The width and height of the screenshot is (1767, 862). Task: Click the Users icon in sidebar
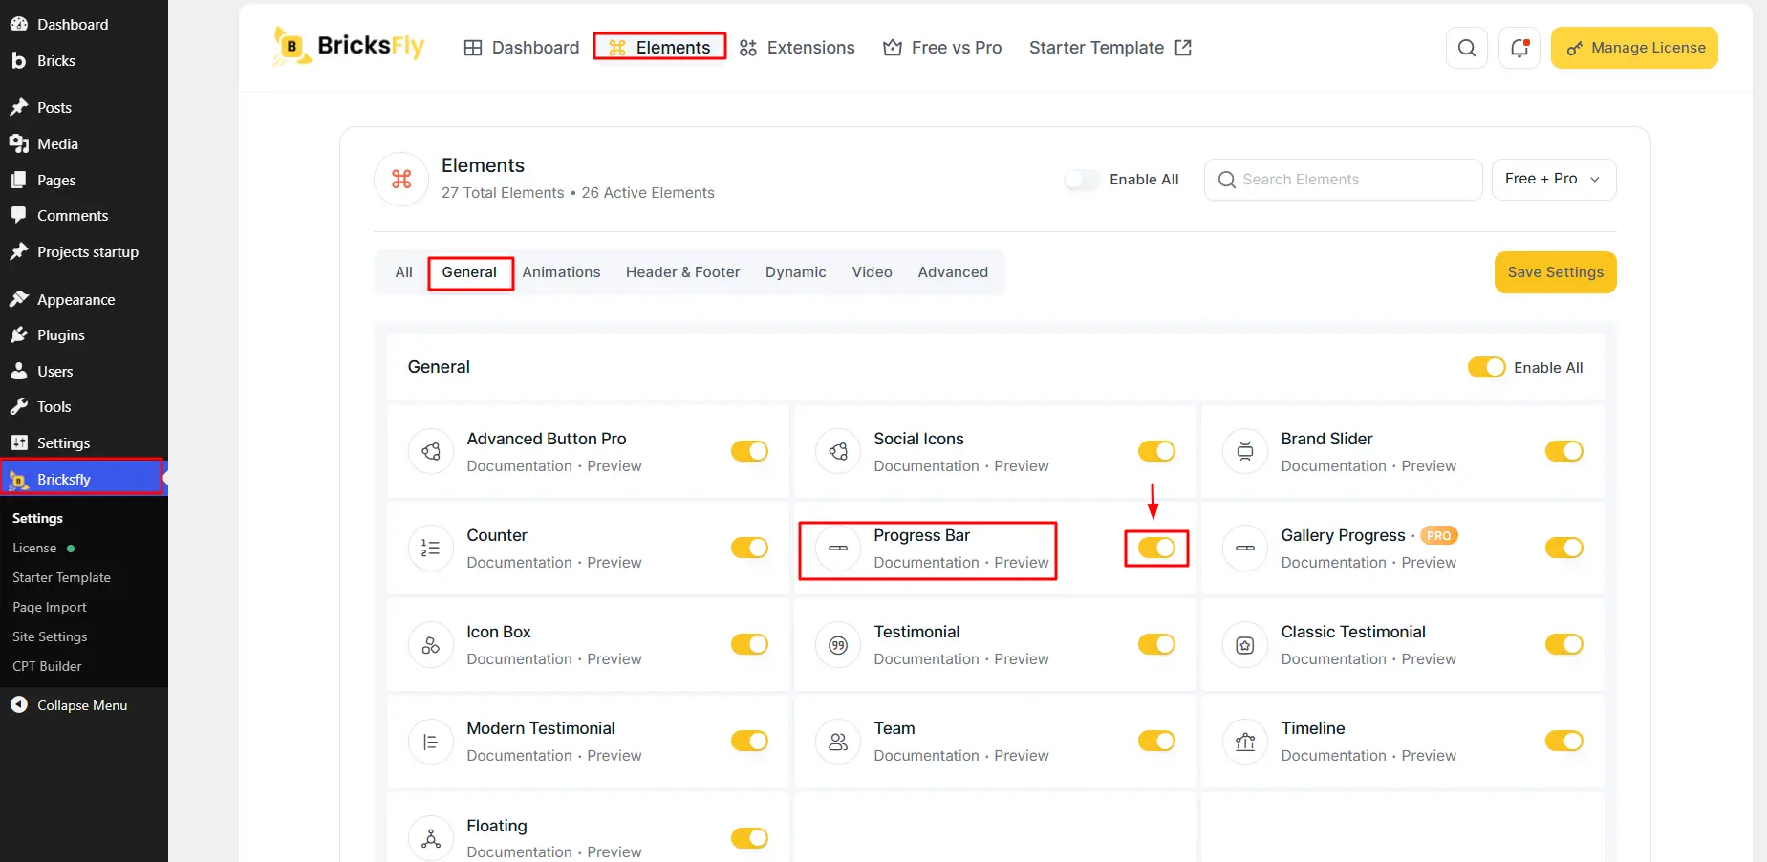pos(19,371)
